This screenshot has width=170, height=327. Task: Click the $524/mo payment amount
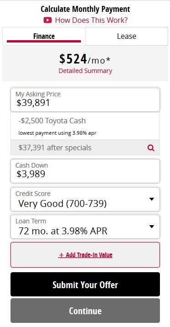click(x=85, y=59)
